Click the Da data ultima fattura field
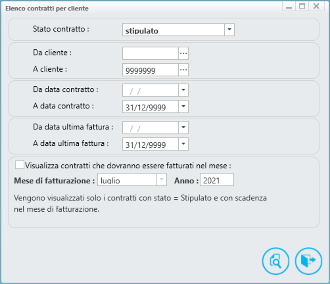This screenshot has width=330, height=284. pyautogui.click(x=151, y=128)
